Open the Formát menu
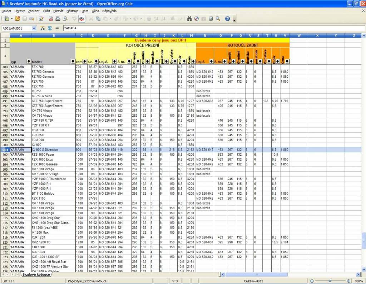 (x=58, y=11)
